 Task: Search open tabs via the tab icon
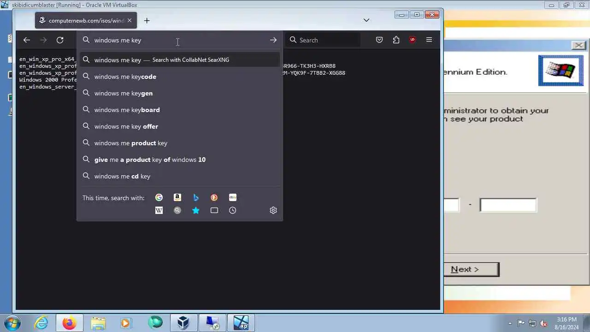(214, 210)
